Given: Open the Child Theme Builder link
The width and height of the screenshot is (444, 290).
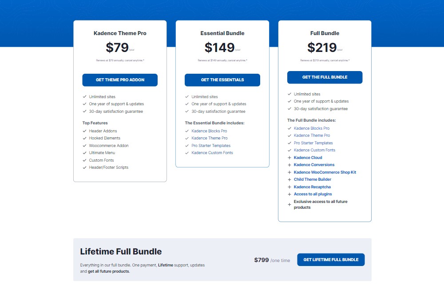Looking at the screenshot, I should (x=312, y=179).
